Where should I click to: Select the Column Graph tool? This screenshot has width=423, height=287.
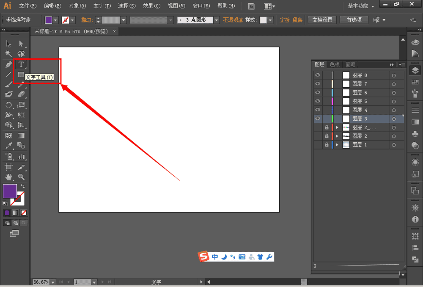pyautogui.click(x=21, y=156)
